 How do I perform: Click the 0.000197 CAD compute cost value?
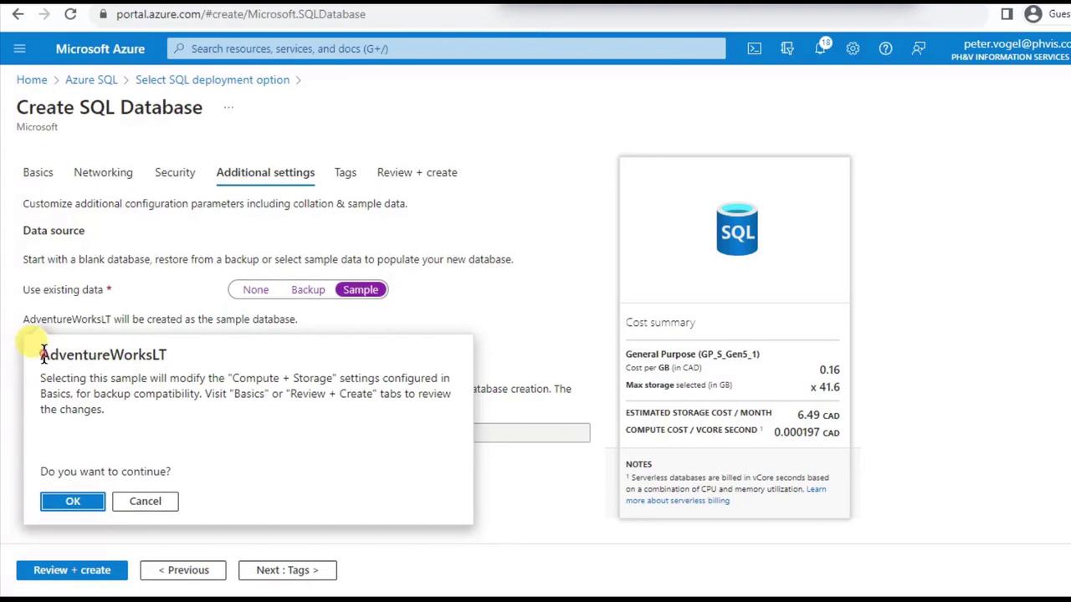pyautogui.click(x=807, y=432)
